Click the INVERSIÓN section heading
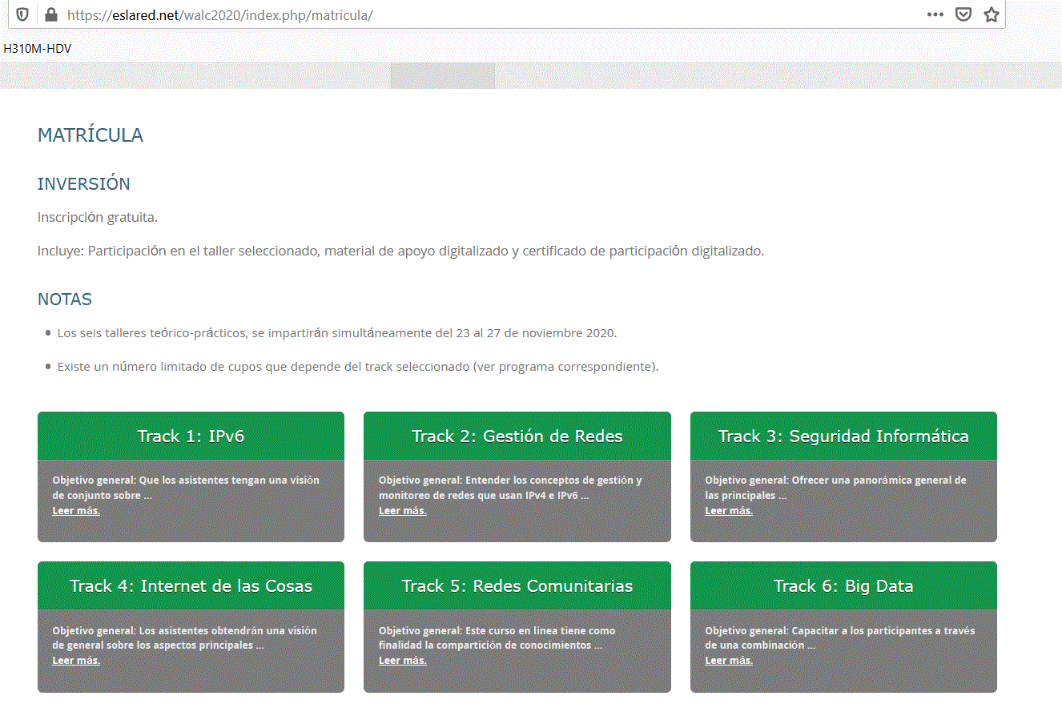The image size is (1062, 720). 84,183
